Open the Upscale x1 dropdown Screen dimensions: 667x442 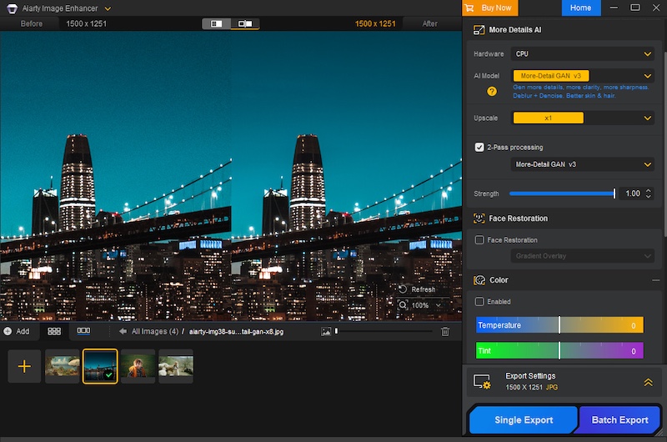tap(583, 118)
